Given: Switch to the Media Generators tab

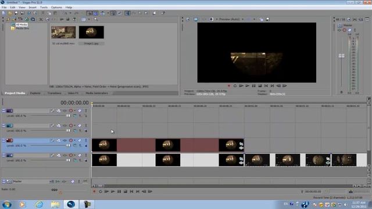Looking at the screenshot, I should (96, 93).
